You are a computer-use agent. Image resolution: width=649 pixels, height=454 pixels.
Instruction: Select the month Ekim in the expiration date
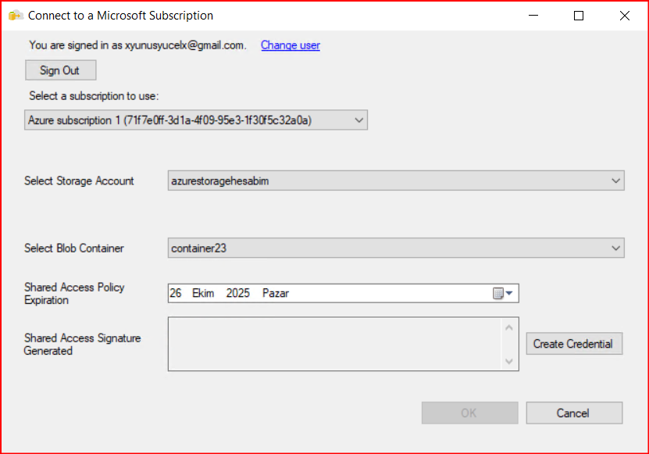(203, 293)
